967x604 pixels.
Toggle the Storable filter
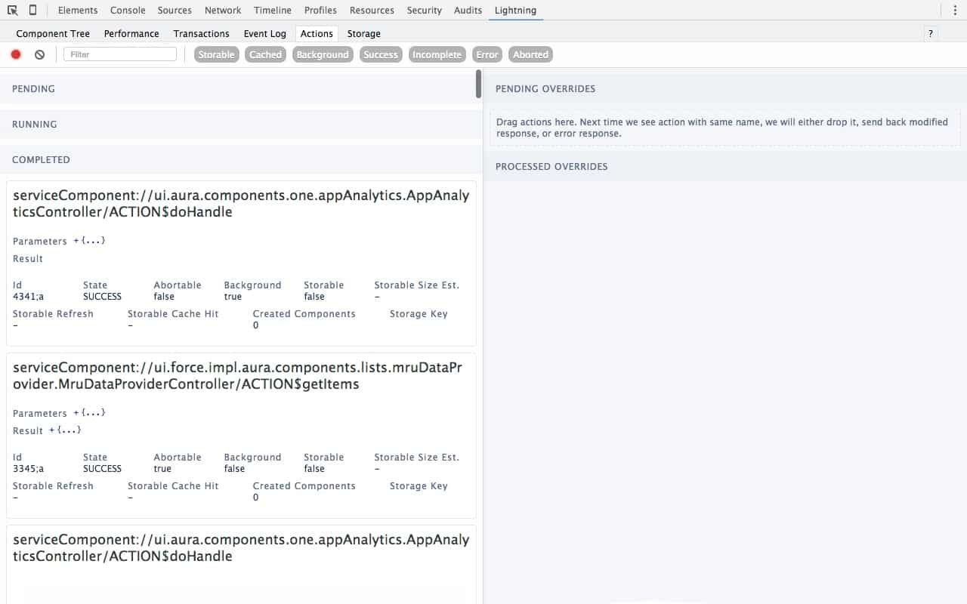[217, 54]
